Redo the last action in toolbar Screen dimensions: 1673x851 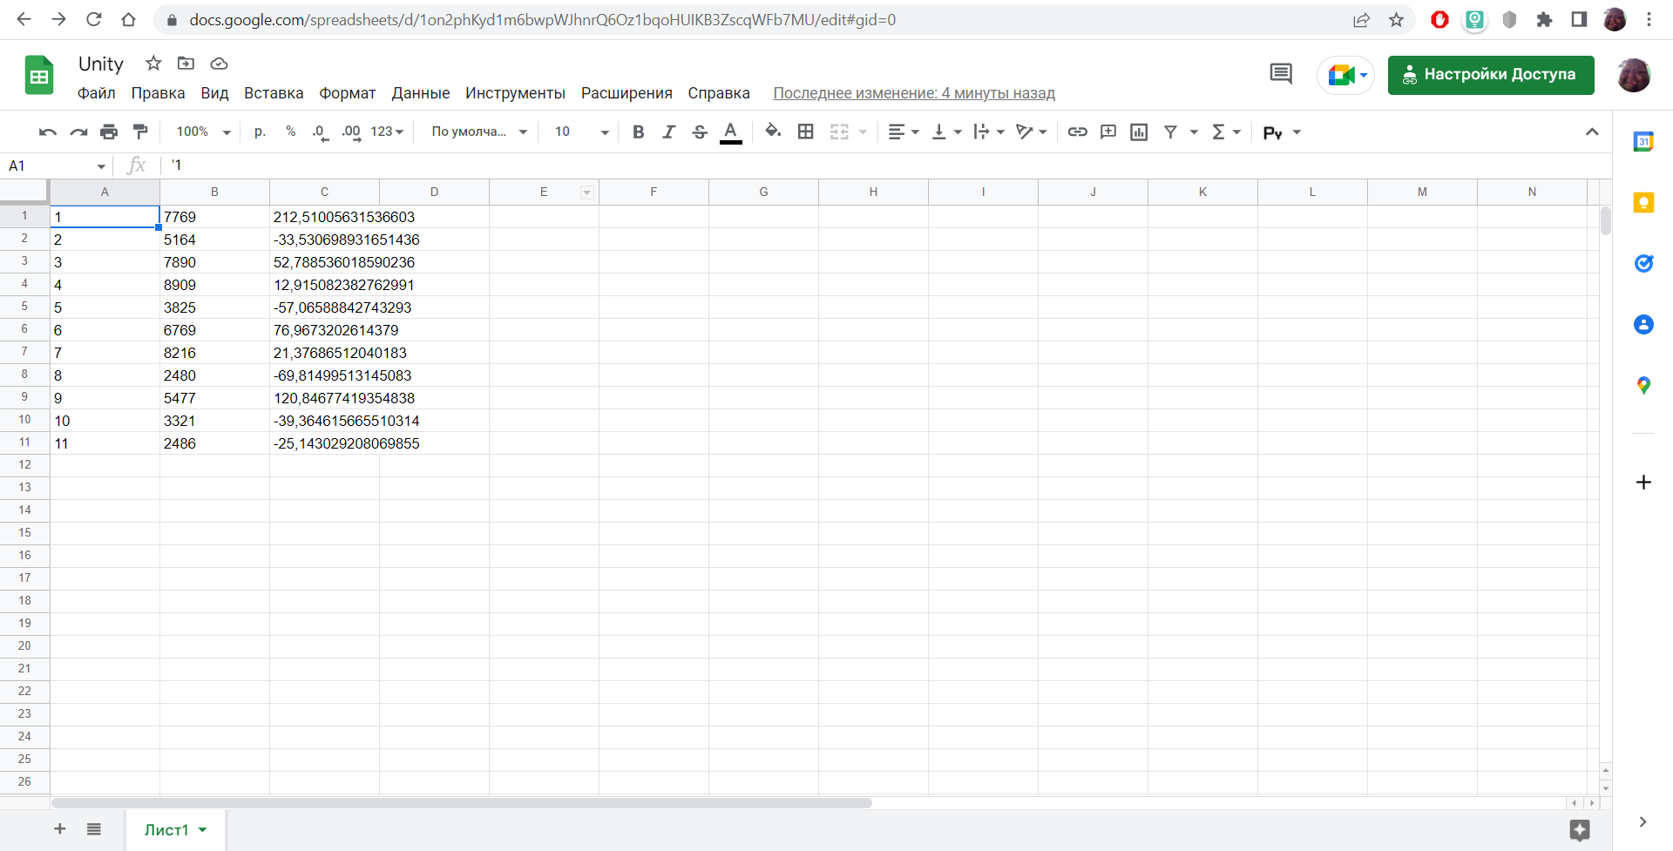(78, 132)
